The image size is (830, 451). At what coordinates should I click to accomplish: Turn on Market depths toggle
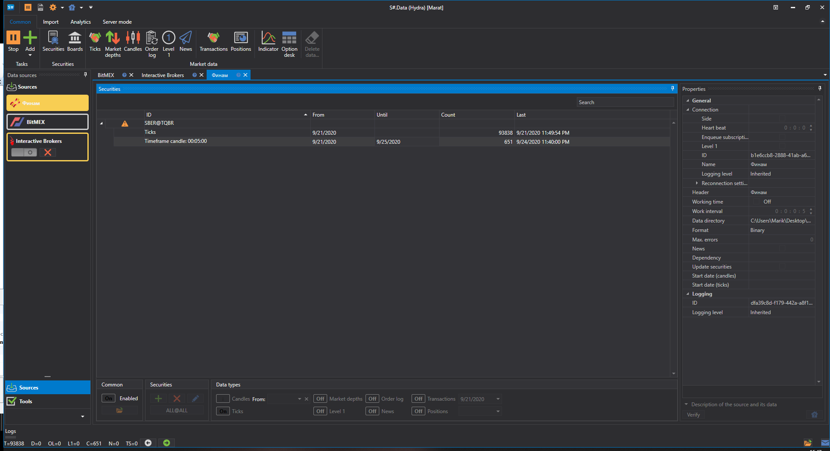coord(320,399)
